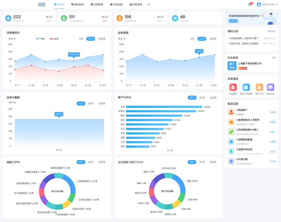Click the 下单278件 data point tooltip
Viewport: 281px width, 222px height.
click(74, 54)
